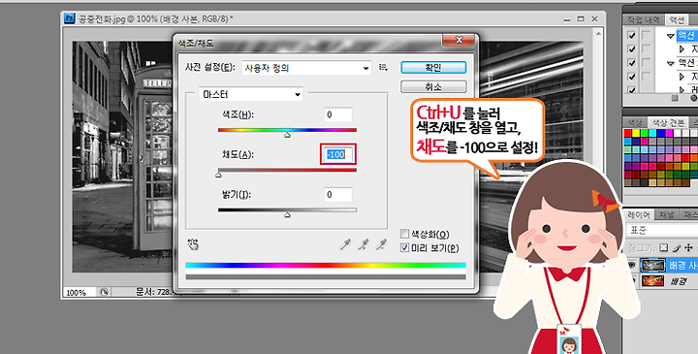This screenshot has width=698, height=354.
Task: Pick the blue swatch in 색상 견본
Action: coord(661,133)
